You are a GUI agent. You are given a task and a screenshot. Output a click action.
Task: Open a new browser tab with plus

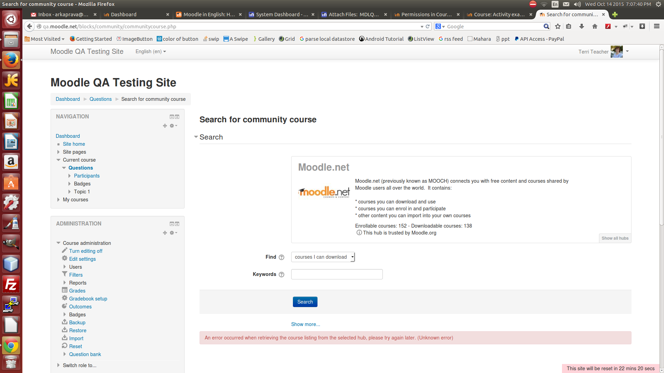615,15
